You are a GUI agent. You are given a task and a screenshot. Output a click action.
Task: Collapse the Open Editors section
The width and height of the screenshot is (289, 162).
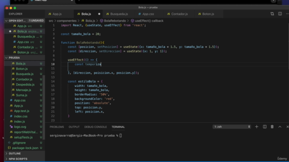[17, 21]
